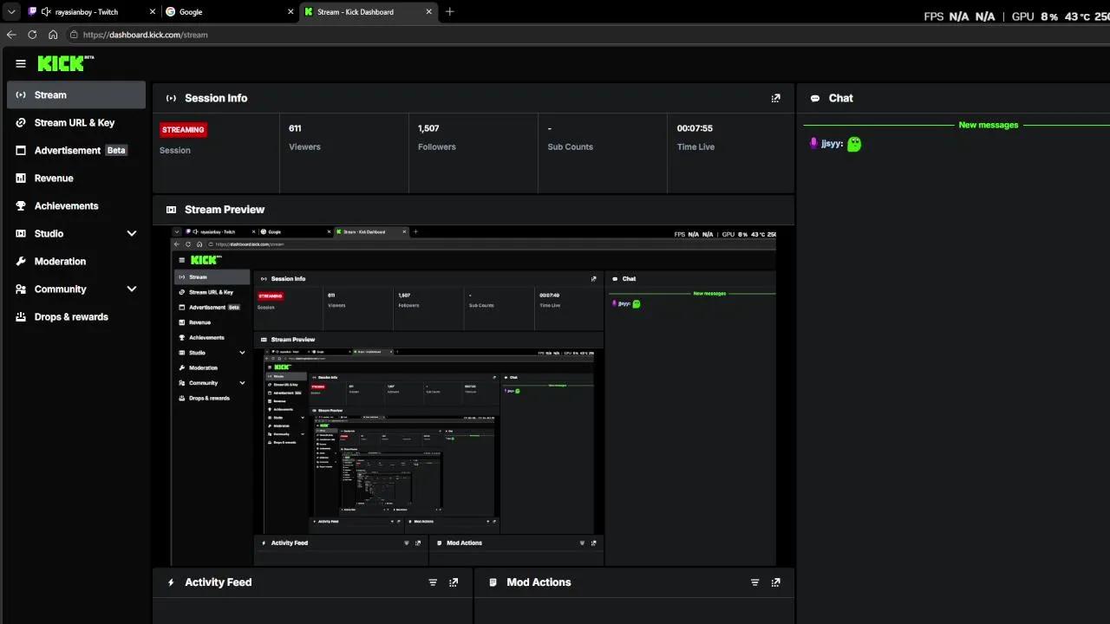The image size is (1110, 624).
Task: Click the Achievements trophy icon
Action: click(x=21, y=206)
